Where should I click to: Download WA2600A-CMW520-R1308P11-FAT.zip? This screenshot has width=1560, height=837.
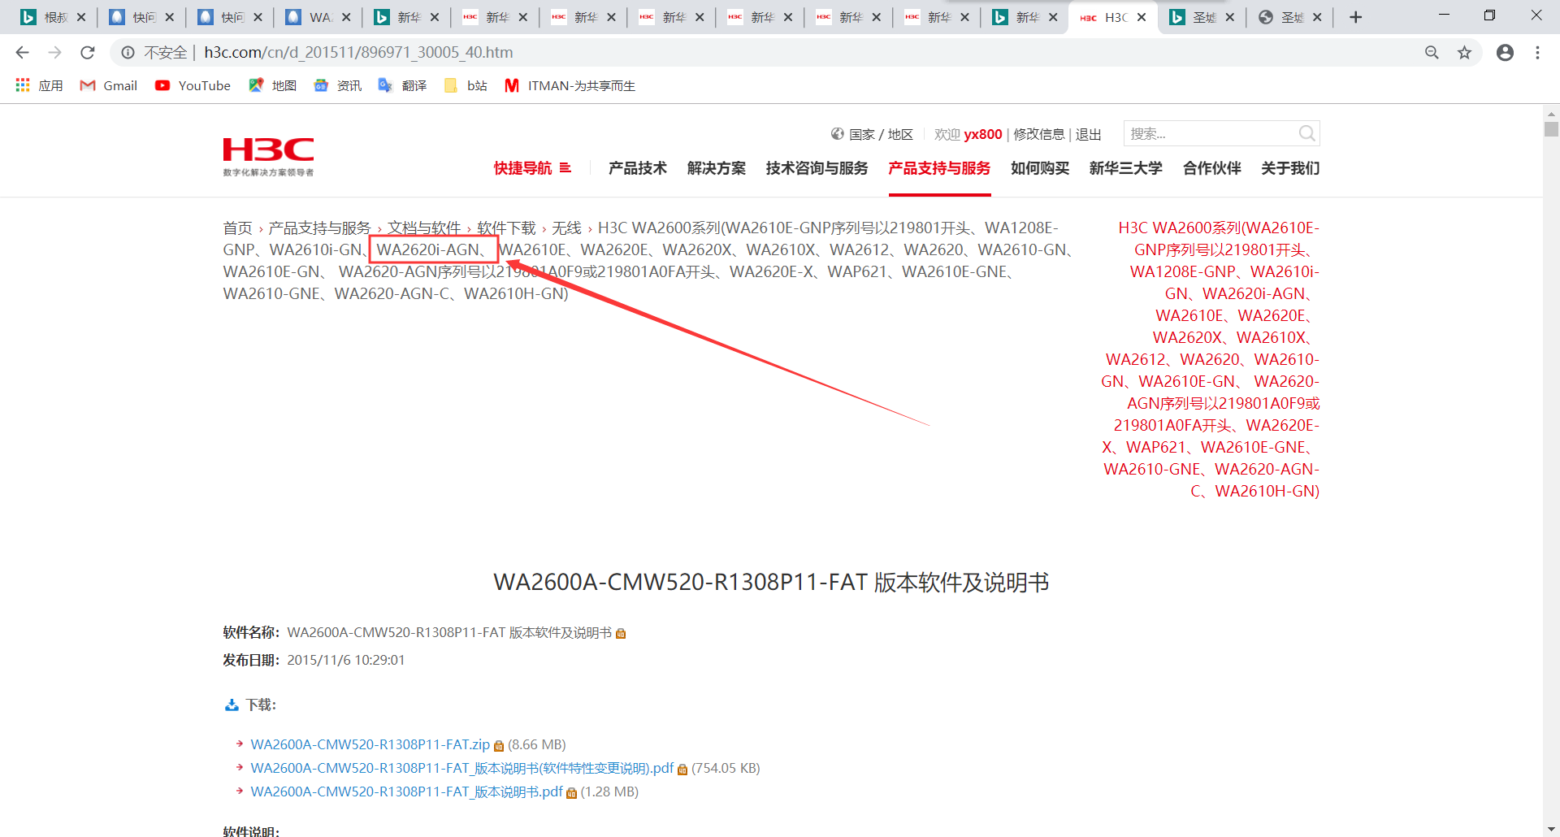[x=370, y=744]
